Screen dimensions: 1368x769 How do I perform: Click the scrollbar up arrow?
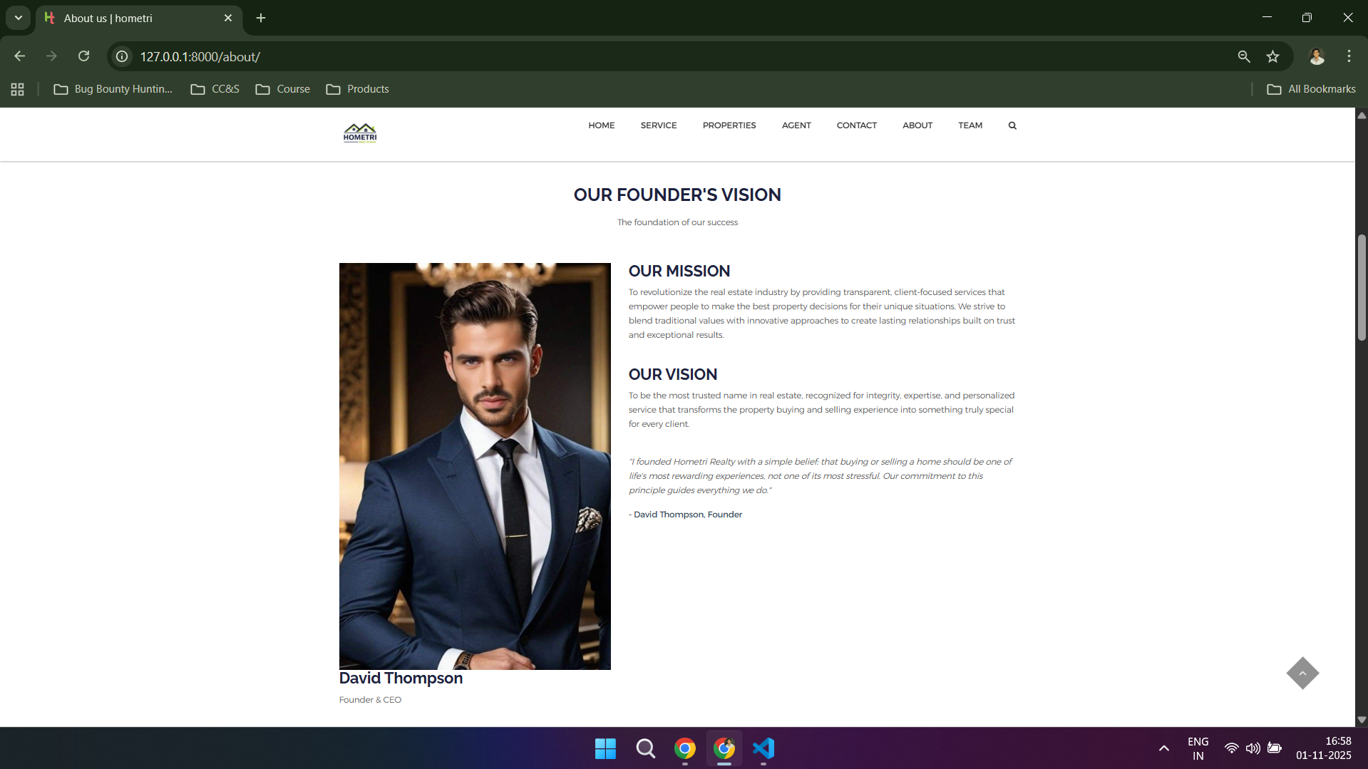point(1362,115)
